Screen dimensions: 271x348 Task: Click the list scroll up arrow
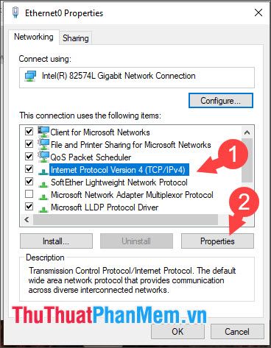(x=247, y=132)
